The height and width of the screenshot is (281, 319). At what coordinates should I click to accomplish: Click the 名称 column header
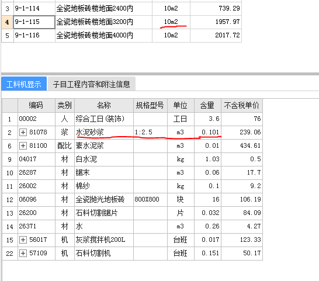pyautogui.click(x=104, y=105)
